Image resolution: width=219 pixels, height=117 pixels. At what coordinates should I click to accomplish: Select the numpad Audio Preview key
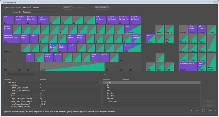202,67
